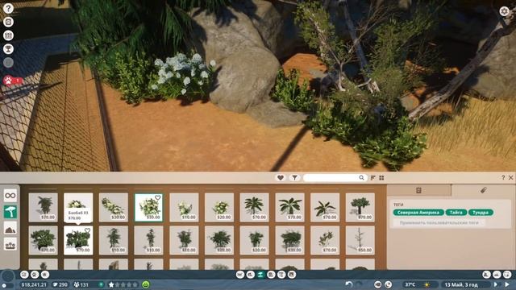Select the $20.00 flowering plant in the first row
Viewport: 516px width, 290px height.
tap(219, 208)
